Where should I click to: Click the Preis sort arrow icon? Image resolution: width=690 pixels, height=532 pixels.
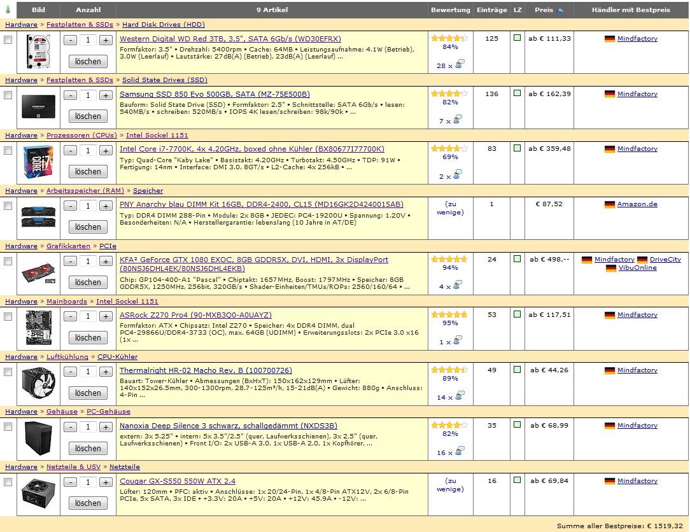(x=560, y=10)
